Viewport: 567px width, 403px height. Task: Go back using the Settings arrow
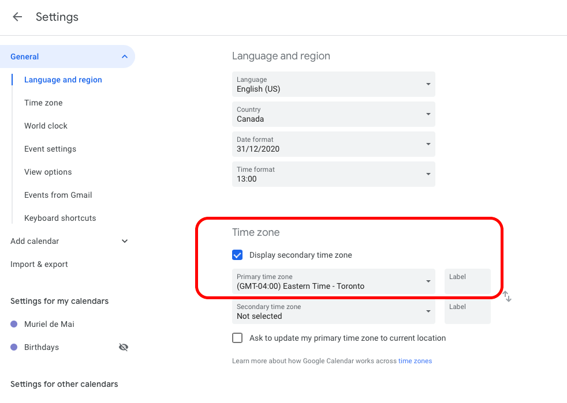[x=17, y=17]
